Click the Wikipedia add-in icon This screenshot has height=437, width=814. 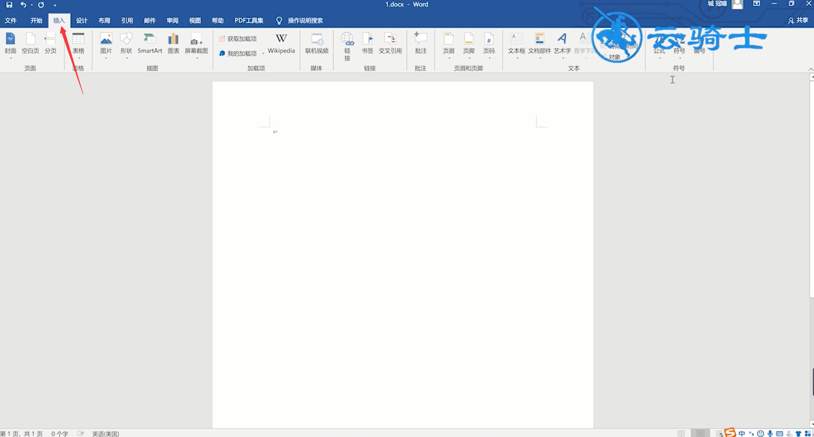[x=281, y=43]
